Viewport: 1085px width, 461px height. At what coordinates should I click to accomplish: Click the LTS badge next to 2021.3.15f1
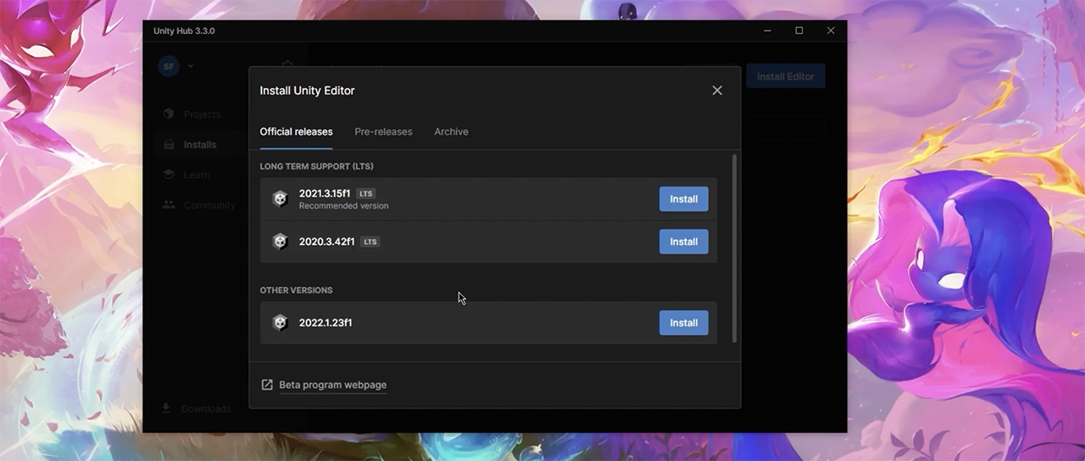pos(366,194)
